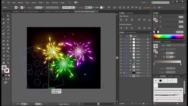This screenshot has height=106, width=188.
Task: Toggle visibility eye of Layer 1
Action: tap(121, 36)
